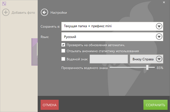Click the Настройки heading
The height and width of the screenshot is (112, 170).
(59, 12)
